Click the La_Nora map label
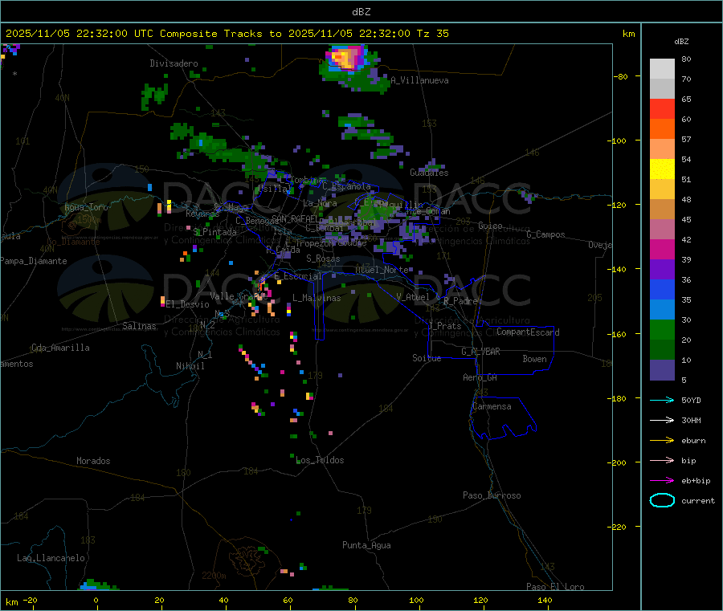The height and width of the screenshot is (611, 723). (x=320, y=203)
